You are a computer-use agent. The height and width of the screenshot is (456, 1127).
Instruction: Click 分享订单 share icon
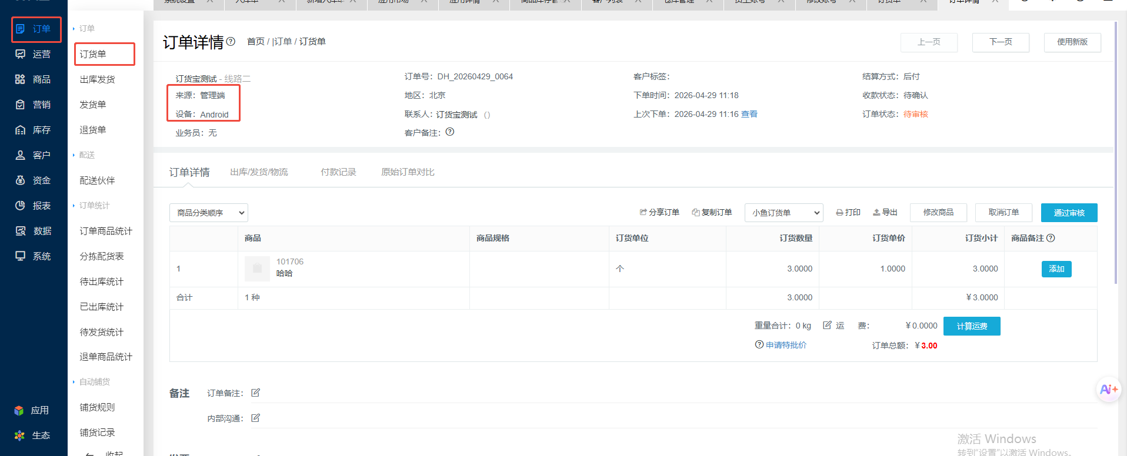pos(643,212)
